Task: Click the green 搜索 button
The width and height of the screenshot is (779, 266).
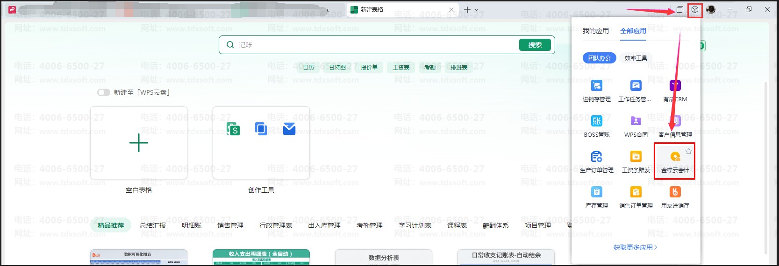Action: coord(535,45)
